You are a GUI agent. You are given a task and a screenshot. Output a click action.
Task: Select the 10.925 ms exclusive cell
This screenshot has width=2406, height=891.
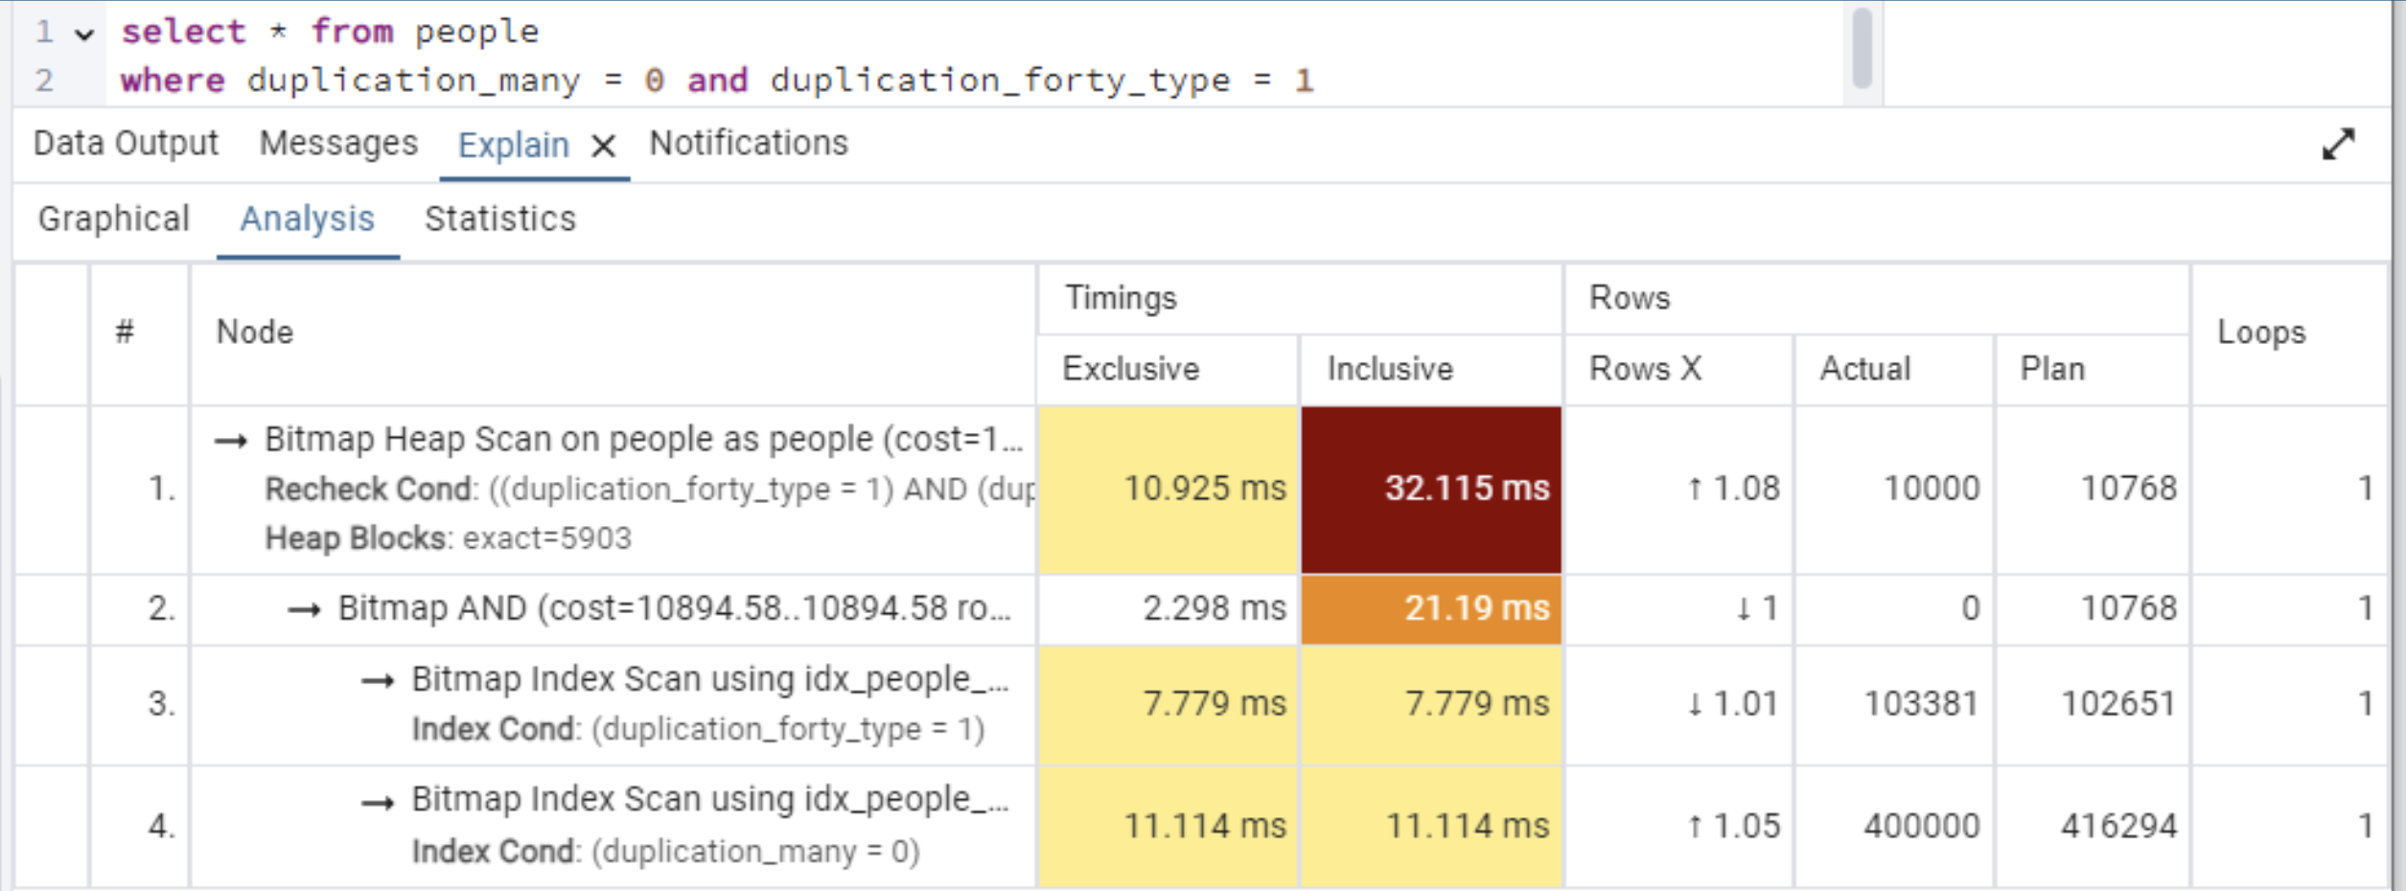click(1168, 490)
